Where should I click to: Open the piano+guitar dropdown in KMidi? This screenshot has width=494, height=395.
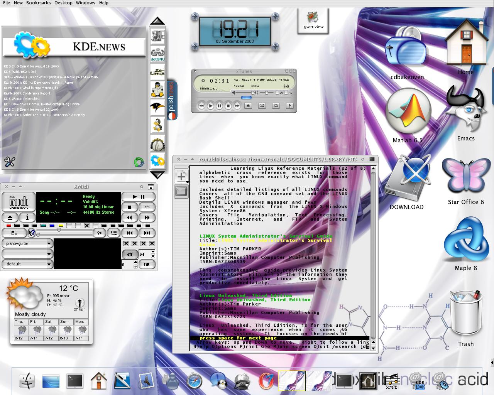point(27,243)
